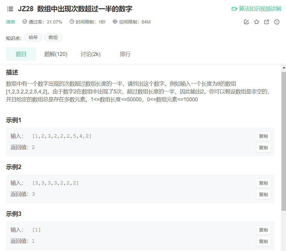Star this problem to favorite it
Image resolution: width=286 pixels, height=251 pixels.
coord(256,22)
